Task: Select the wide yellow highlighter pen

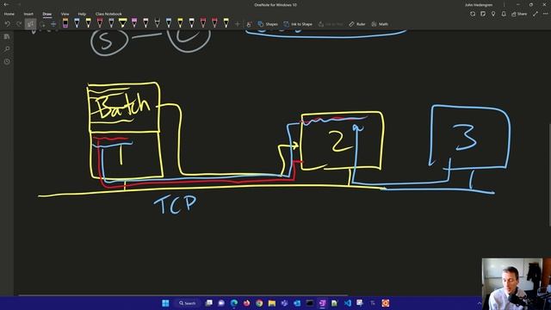Action: click(122, 23)
